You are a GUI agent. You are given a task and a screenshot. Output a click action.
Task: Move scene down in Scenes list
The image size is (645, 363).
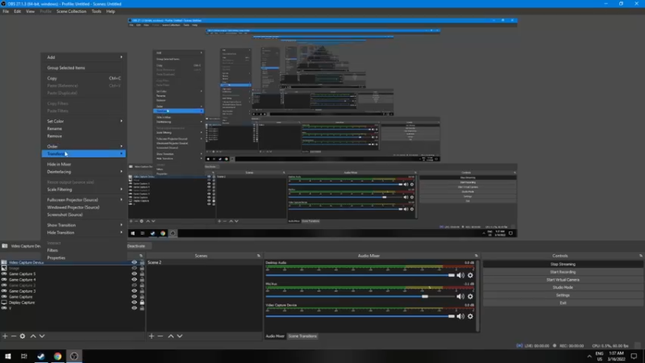pos(180,336)
